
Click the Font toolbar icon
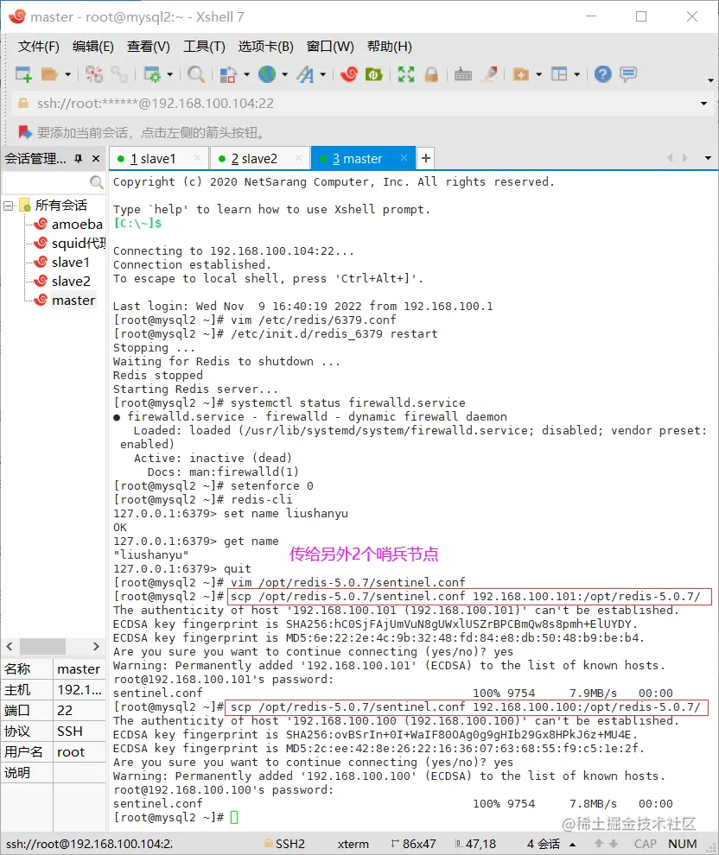[x=305, y=74]
